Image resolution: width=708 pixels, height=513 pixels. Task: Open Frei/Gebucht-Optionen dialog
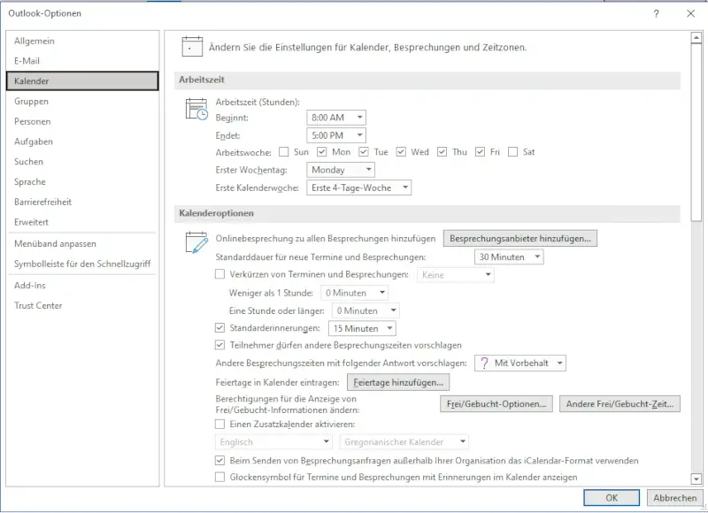[496, 404]
